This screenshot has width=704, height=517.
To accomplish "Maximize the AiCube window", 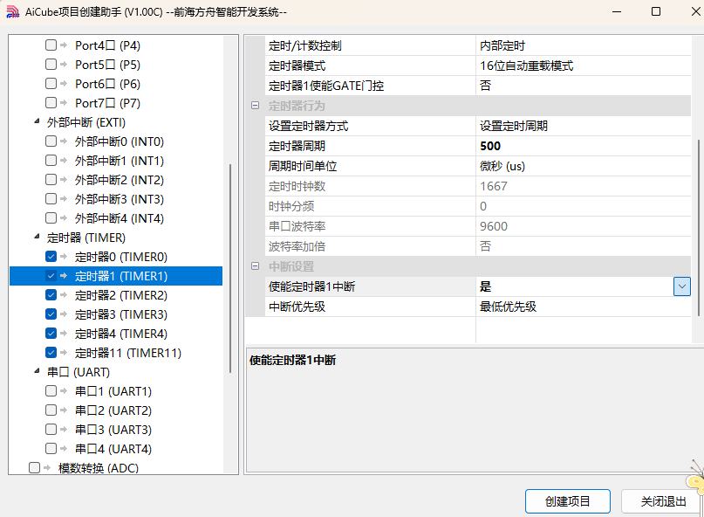I will (656, 11).
